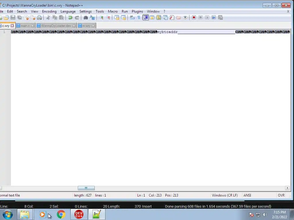Open the Window menu
Screen dimensions: 294x220
pos(153,11)
